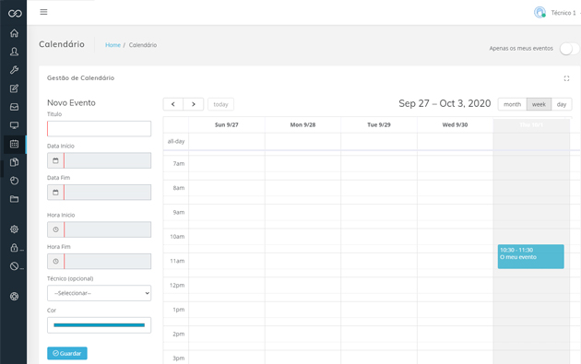
Task: Click the today button
Action: (x=220, y=104)
